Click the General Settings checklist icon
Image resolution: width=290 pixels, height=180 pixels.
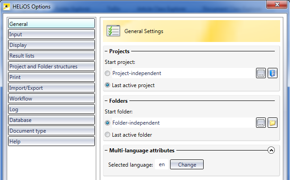tap(113, 31)
